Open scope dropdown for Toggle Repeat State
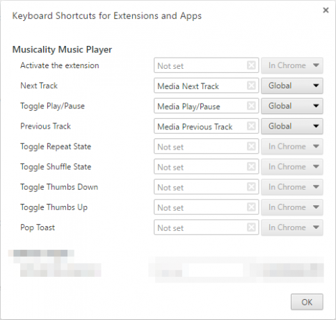The width and height of the screenshot is (336, 320). 292,146
